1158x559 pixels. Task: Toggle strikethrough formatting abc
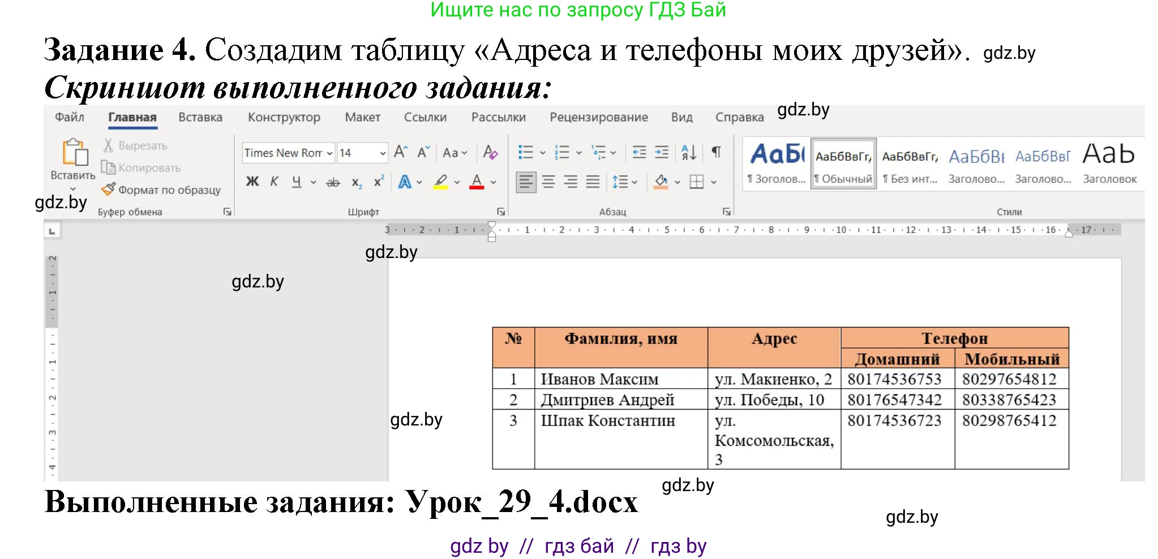tap(333, 183)
